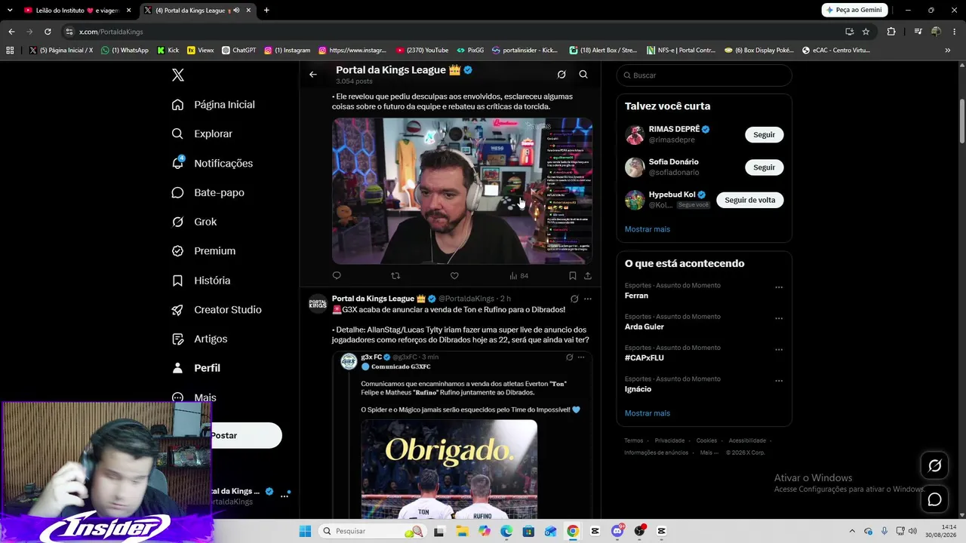Open Artigos in the sidebar

(199, 339)
